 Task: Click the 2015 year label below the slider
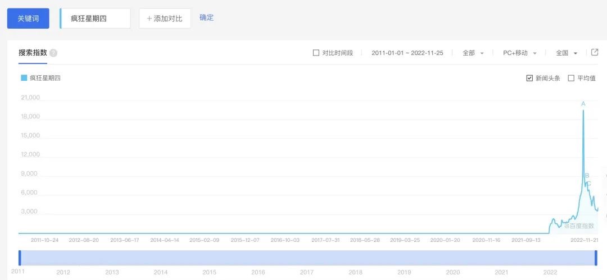[x=209, y=272]
